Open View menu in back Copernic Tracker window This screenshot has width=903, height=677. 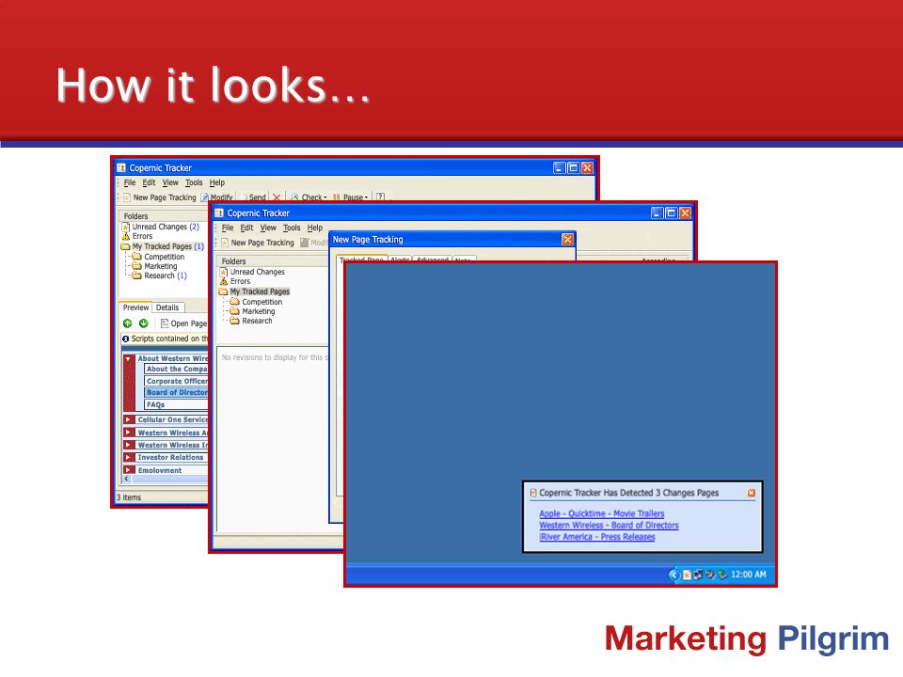170,182
